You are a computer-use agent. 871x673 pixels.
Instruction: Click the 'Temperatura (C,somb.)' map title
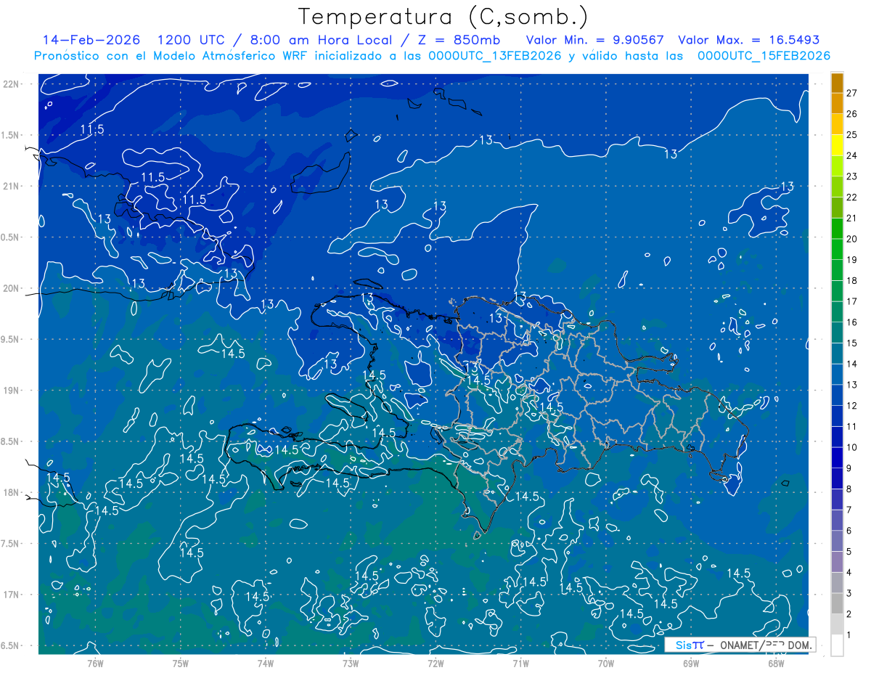(443, 17)
